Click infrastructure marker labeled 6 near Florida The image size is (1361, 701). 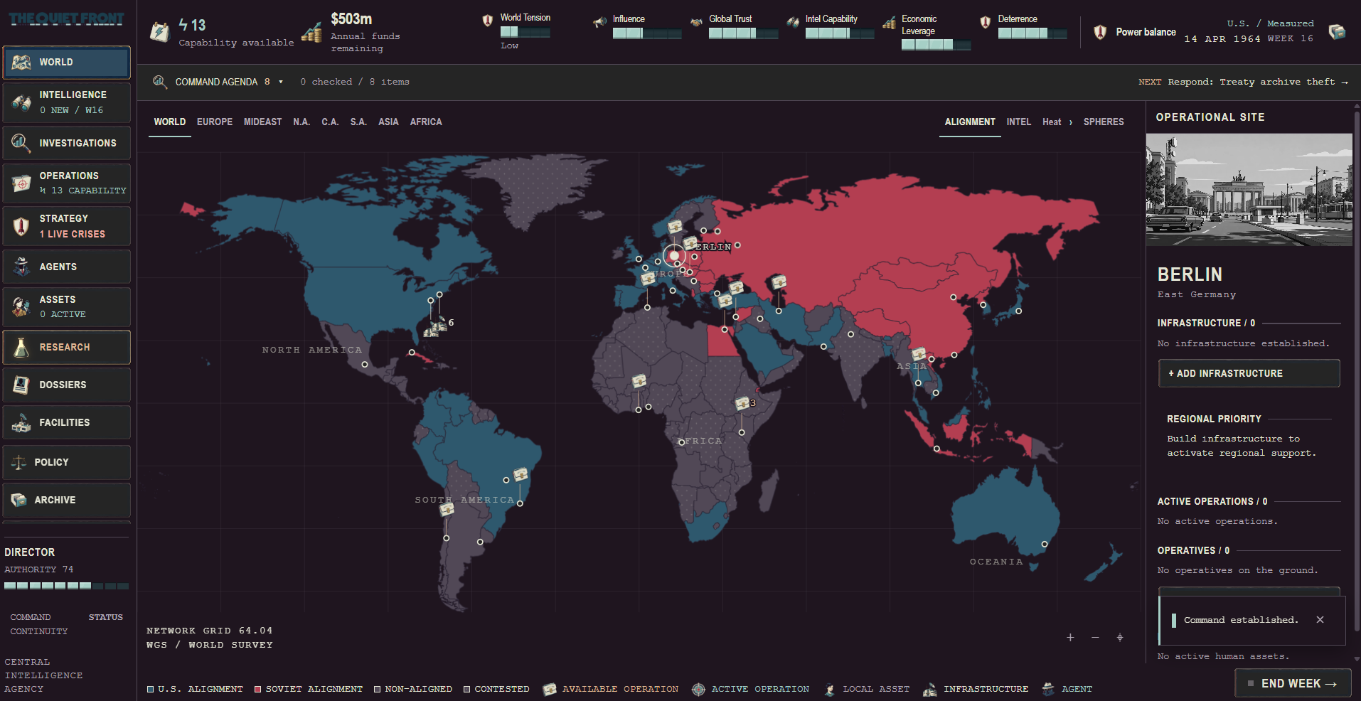pyautogui.click(x=436, y=326)
